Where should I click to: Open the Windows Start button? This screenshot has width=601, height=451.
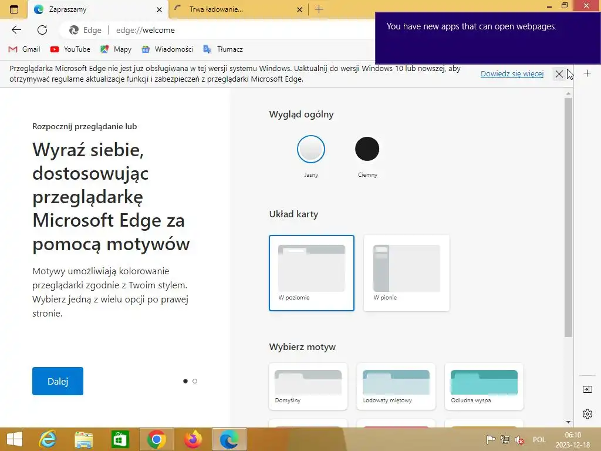(x=15, y=439)
